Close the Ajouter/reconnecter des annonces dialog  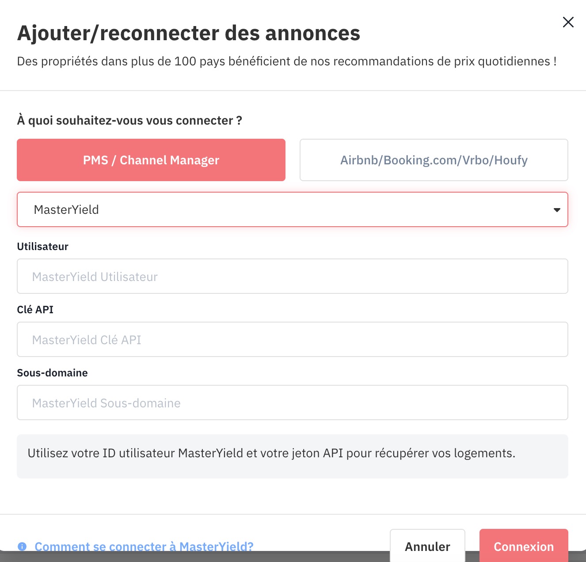[568, 22]
